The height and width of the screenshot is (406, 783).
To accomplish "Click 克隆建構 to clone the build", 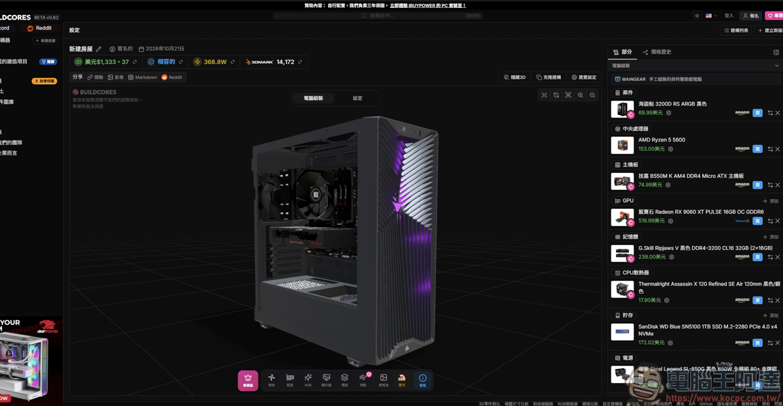I will [548, 77].
